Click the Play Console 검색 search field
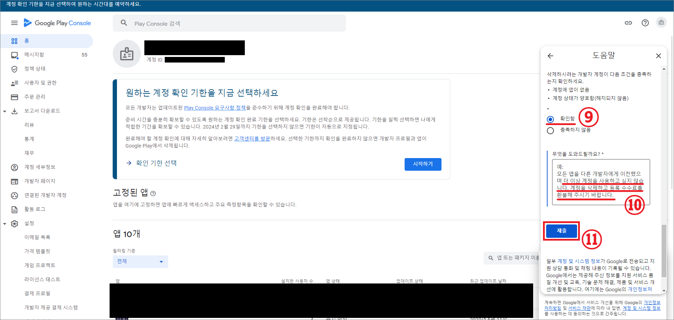This screenshot has width=674, height=320. click(229, 23)
